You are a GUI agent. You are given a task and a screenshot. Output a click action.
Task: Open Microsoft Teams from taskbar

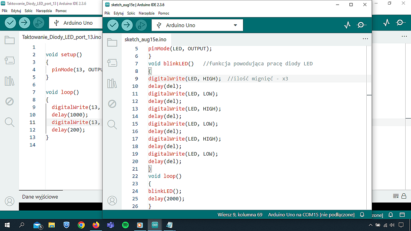[x=111, y=225]
